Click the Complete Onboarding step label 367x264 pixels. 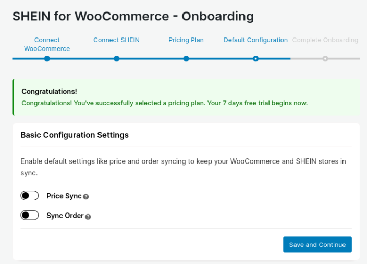click(325, 40)
